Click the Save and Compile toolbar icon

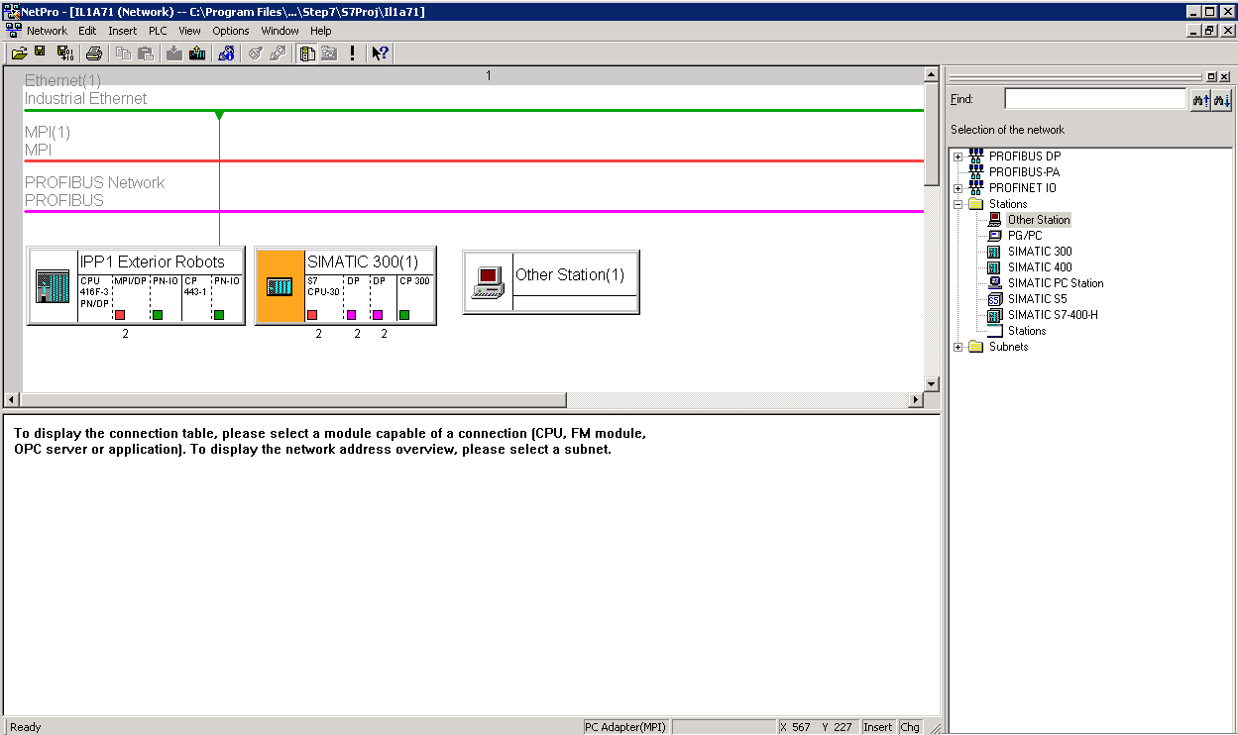(64, 52)
